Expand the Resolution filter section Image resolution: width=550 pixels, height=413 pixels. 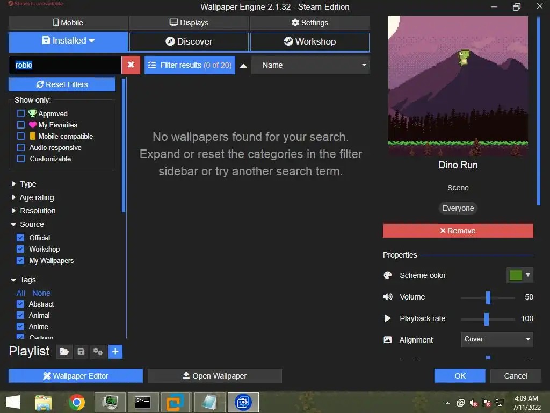34,211
